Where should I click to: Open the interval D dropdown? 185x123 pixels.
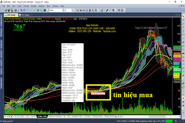tap(74, 10)
